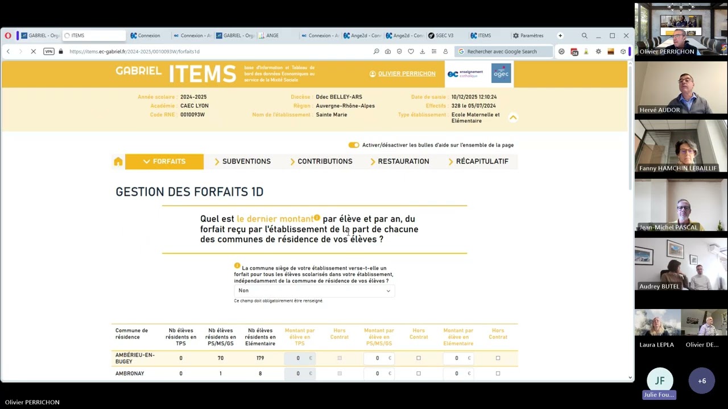Open OLIVIER PERRICHON account link

pos(407,74)
